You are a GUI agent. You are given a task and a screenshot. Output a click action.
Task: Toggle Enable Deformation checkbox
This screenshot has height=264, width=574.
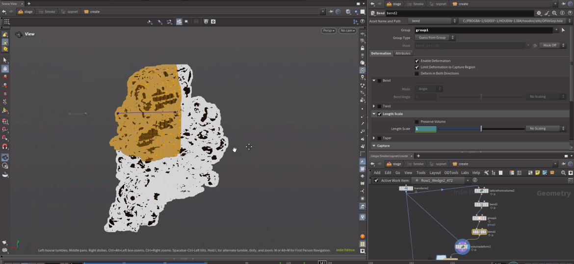point(417,61)
